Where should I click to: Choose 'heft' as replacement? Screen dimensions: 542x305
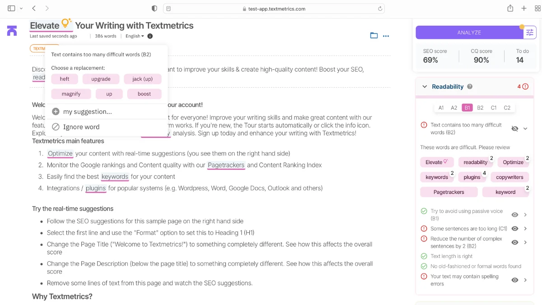point(65,79)
